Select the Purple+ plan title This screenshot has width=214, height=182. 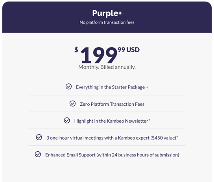(107, 13)
